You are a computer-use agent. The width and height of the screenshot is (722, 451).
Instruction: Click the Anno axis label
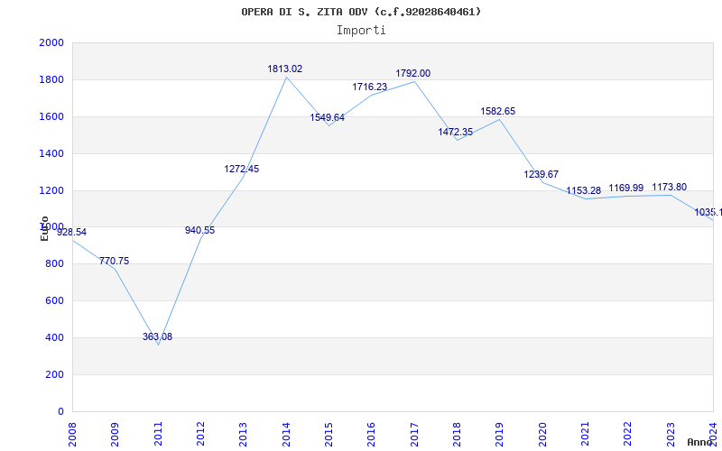[x=699, y=442]
